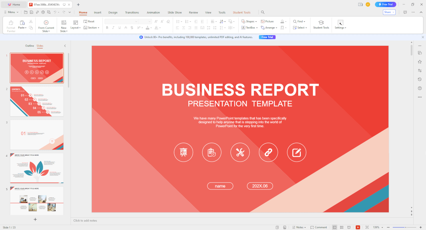This screenshot has height=230, width=426.
Task: Open Student Tools graduation cap icon
Action: (x=321, y=22)
